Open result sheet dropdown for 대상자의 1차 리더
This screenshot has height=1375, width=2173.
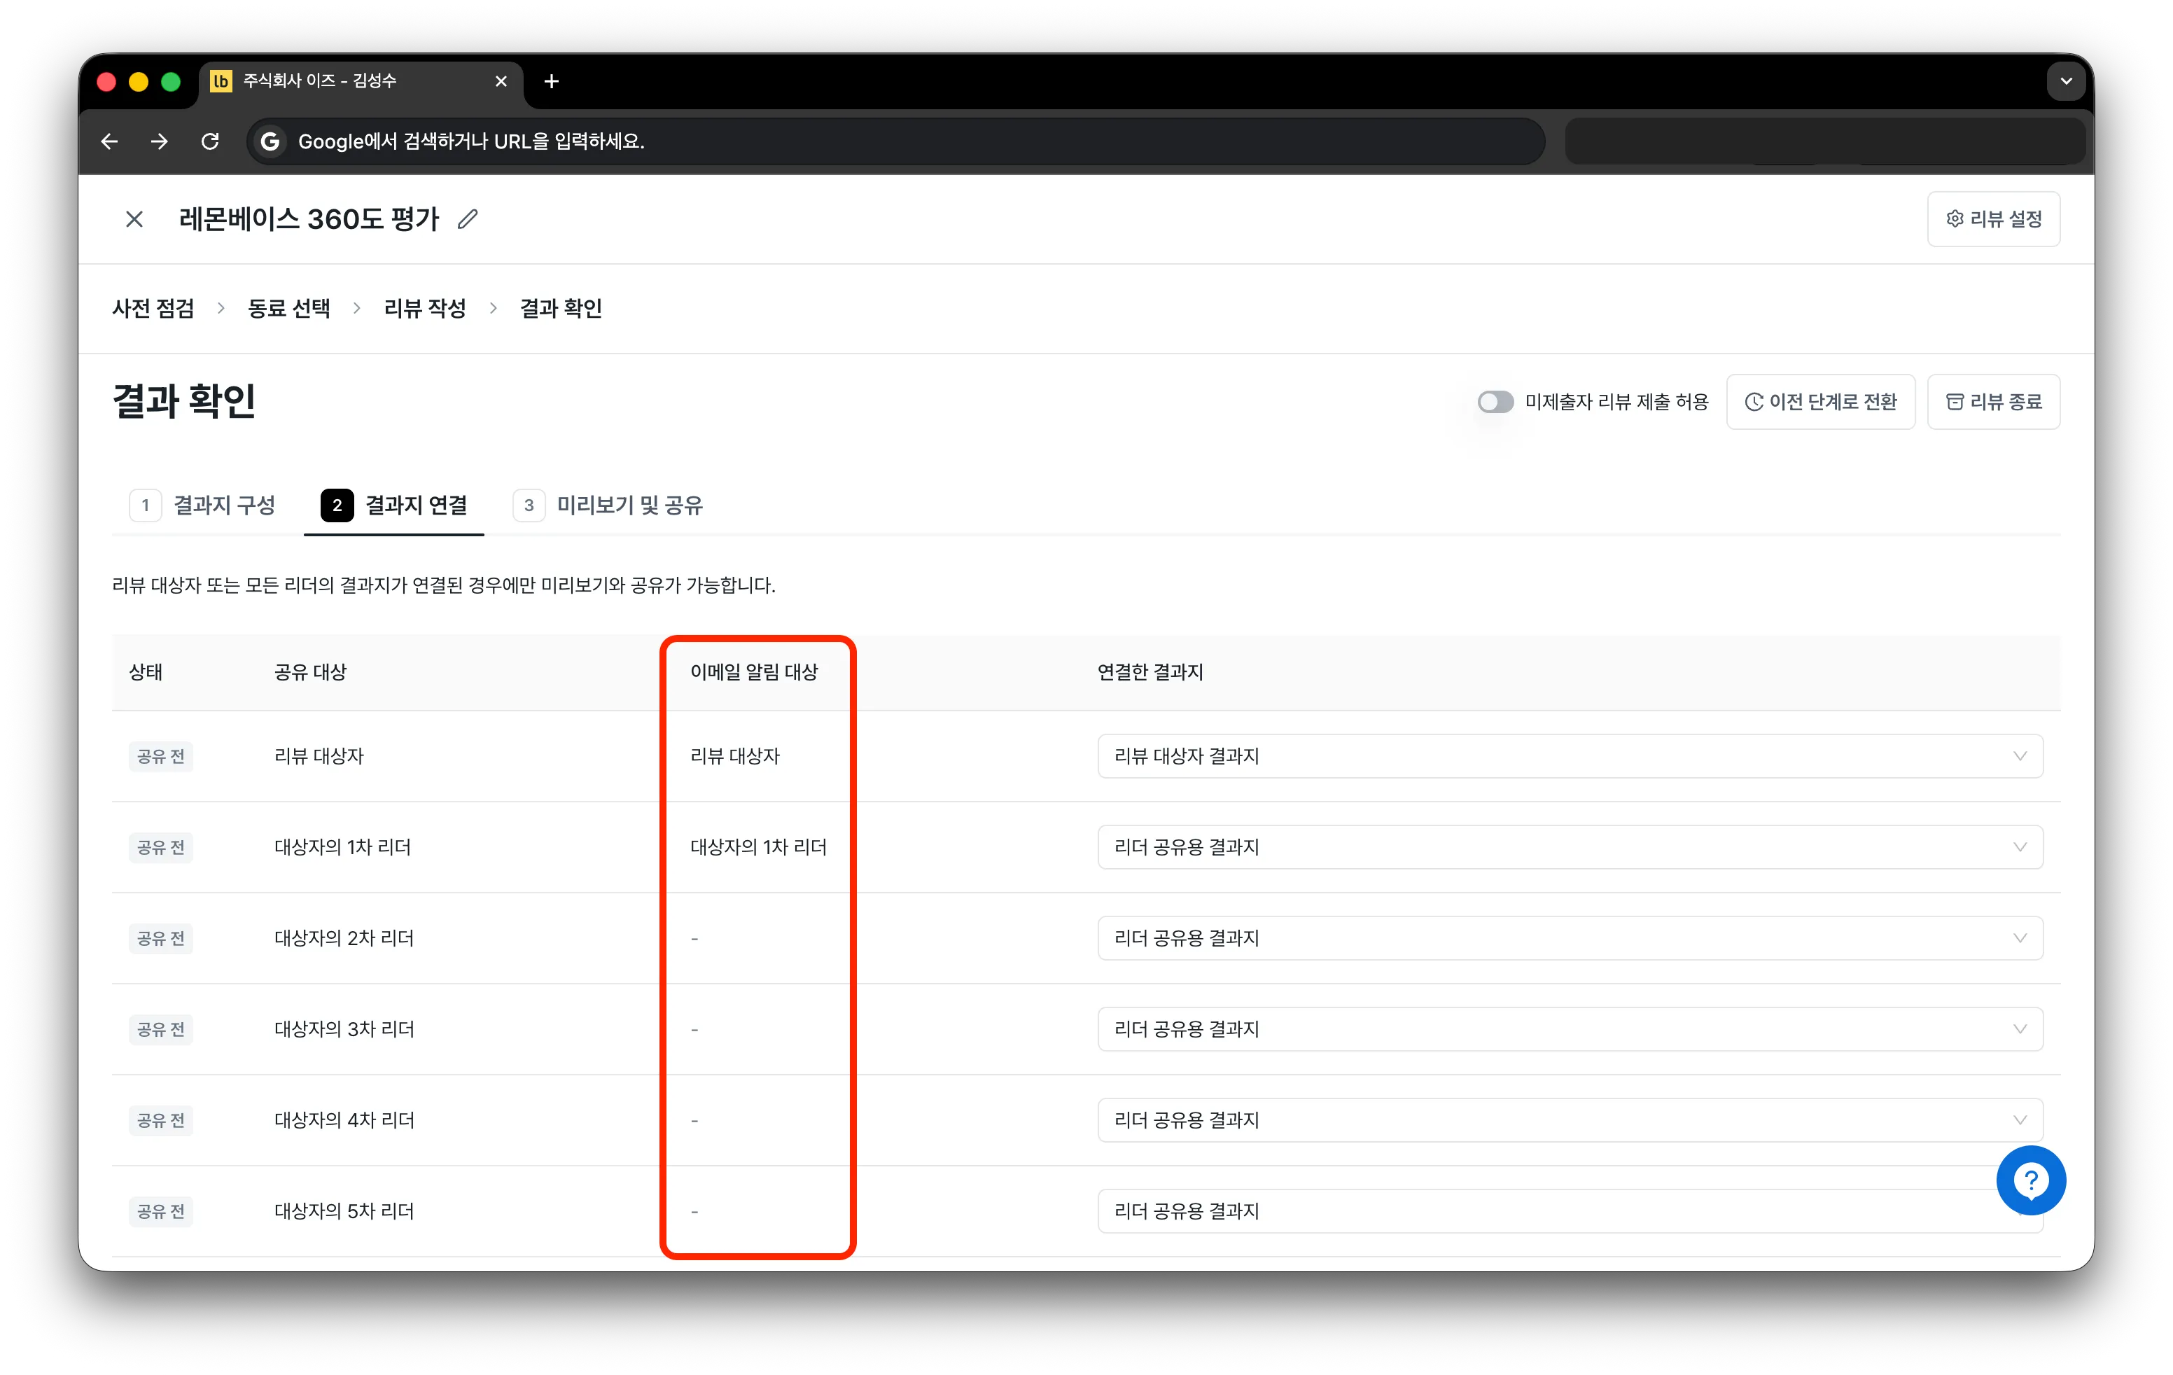(x=1570, y=847)
